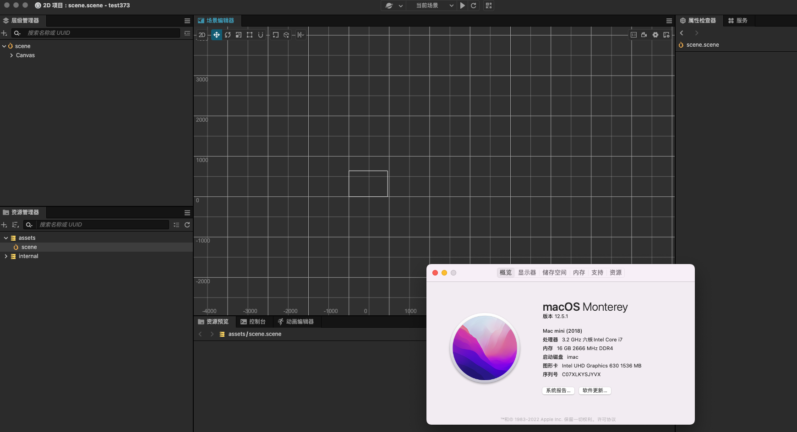Image resolution: width=797 pixels, height=432 pixels.
Task: Collapse the scene root node
Action: click(x=4, y=46)
